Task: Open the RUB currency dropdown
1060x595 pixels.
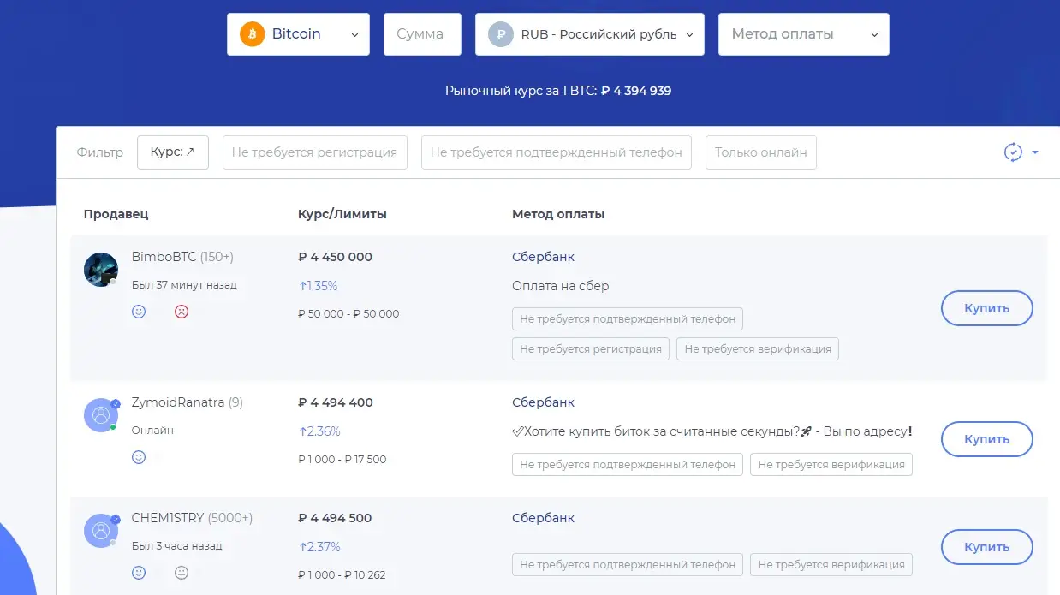Action: pyautogui.click(x=590, y=34)
